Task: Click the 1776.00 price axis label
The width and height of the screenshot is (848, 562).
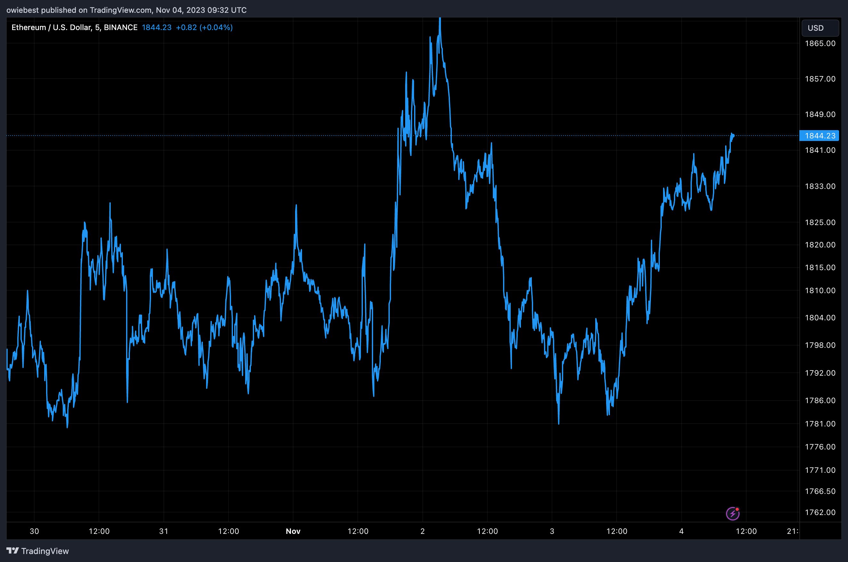Action: (x=820, y=447)
